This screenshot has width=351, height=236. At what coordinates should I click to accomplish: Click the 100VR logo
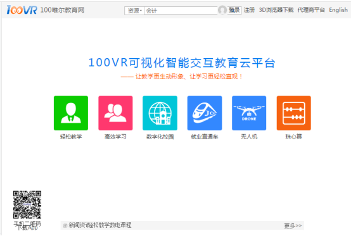coord(22,10)
